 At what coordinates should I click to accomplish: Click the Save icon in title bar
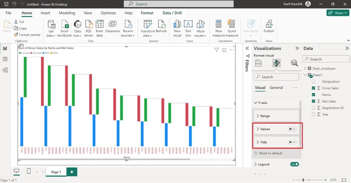point(6,4)
